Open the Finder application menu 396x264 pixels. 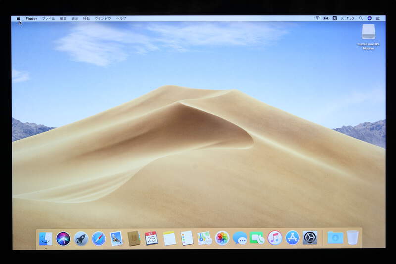click(31, 18)
